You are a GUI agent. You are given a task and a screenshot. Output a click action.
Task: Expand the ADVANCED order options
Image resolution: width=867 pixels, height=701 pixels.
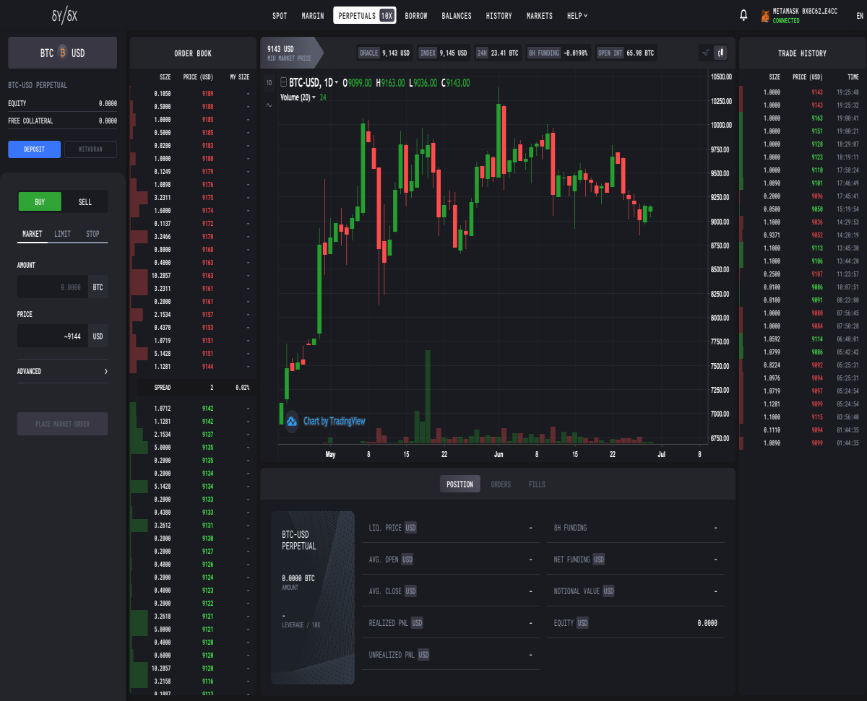coord(62,371)
